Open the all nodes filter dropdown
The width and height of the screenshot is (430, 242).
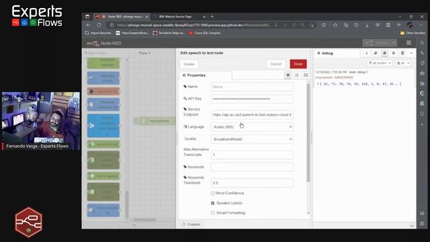(380, 63)
